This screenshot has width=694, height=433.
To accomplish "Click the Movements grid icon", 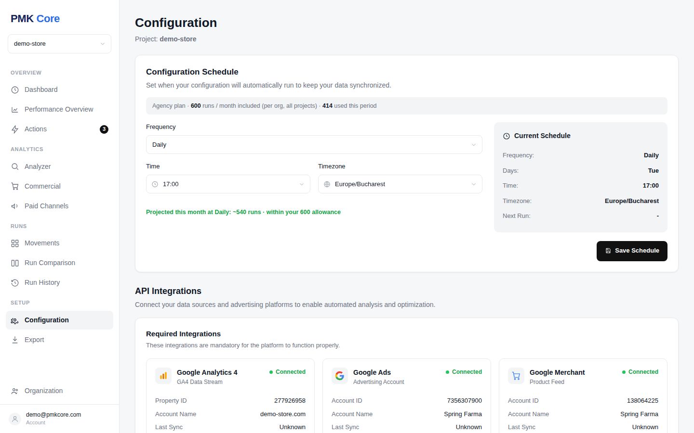I will point(15,243).
